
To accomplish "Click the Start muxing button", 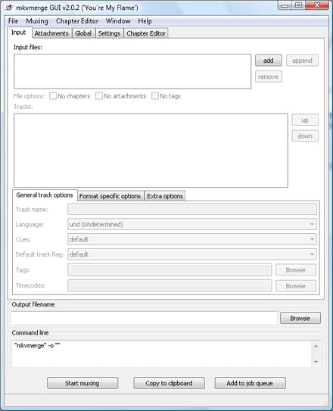I will click(82, 383).
